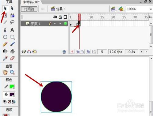Click the Center Frame icon
The image size is (153, 116).
[x=72, y=52]
